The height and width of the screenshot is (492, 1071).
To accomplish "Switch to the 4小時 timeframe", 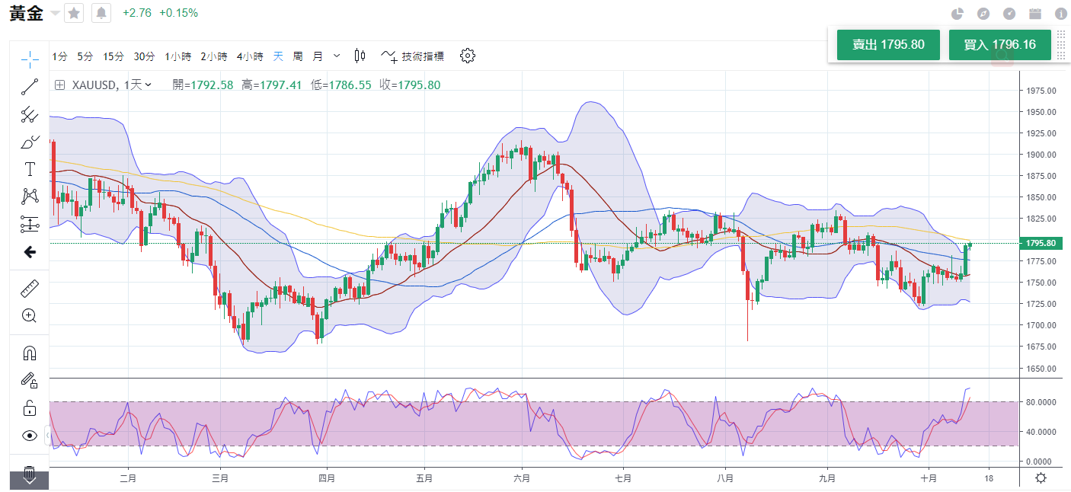I will [x=249, y=56].
